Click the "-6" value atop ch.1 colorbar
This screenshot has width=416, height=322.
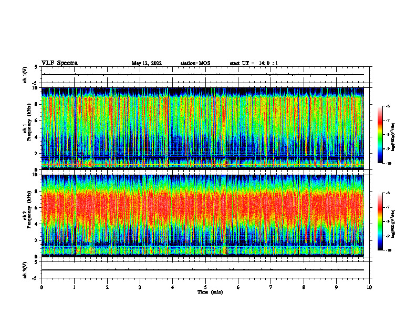coord(388,106)
